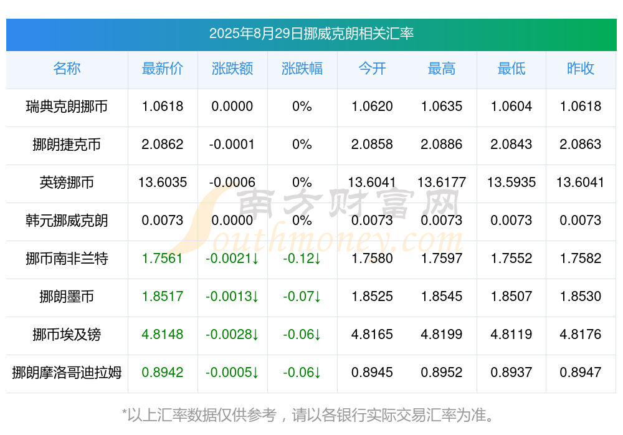Screen dimensions: 623x435
Task: Select the 涨跌幅 column header
Action: click(x=302, y=69)
